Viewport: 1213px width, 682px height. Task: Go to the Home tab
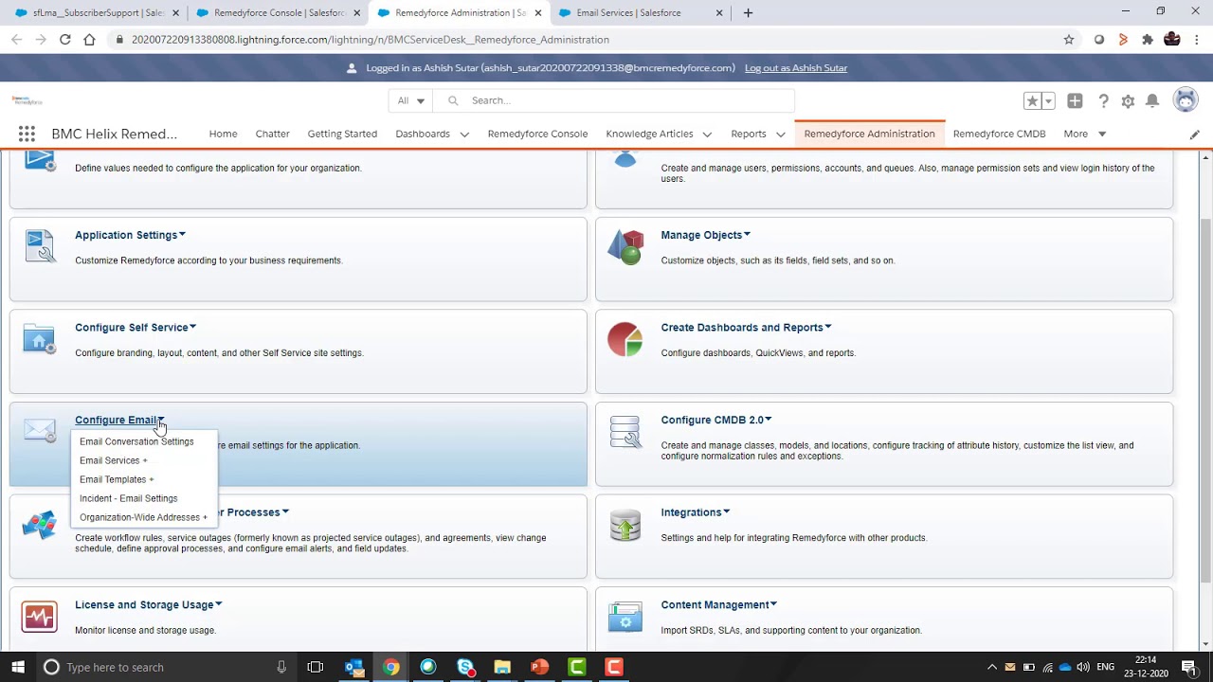coord(223,134)
